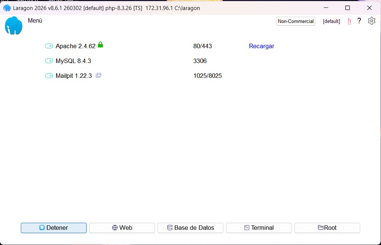Click the title bar Laragon icon
381x245 pixels.
[x=7, y=8]
